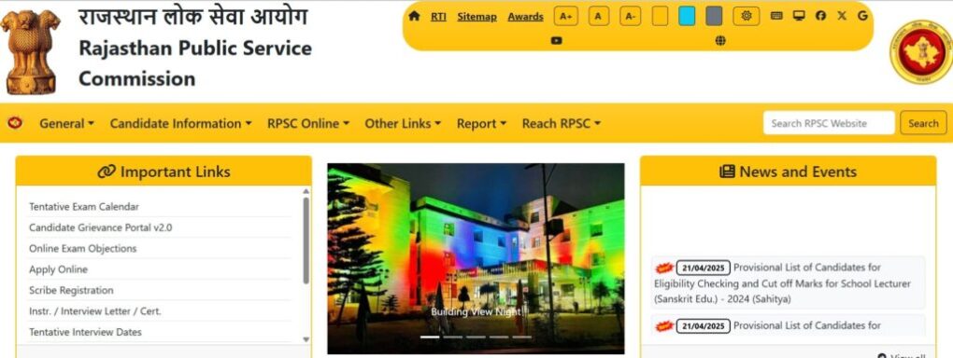
Task: Open Tentative Exam Calendar link
Action: (84, 207)
